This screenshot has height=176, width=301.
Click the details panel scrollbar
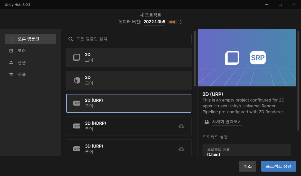coord(298,81)
